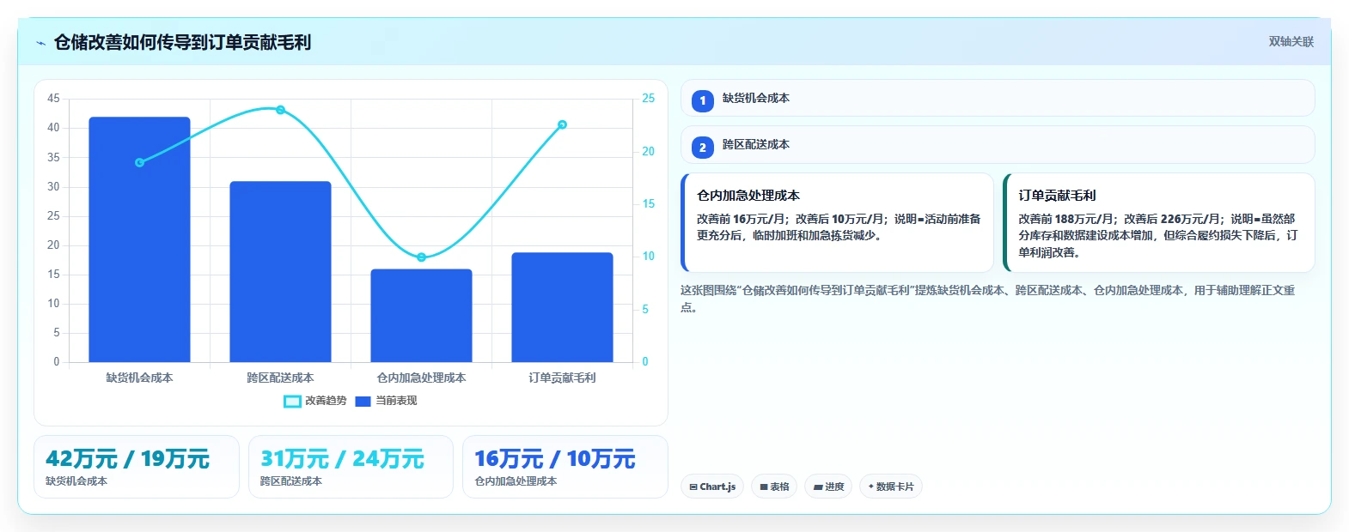Viewport: 1349px width, 532px height.
Task: Click x-axis label 缺货机会成本
Action: [x=139, y=378]
